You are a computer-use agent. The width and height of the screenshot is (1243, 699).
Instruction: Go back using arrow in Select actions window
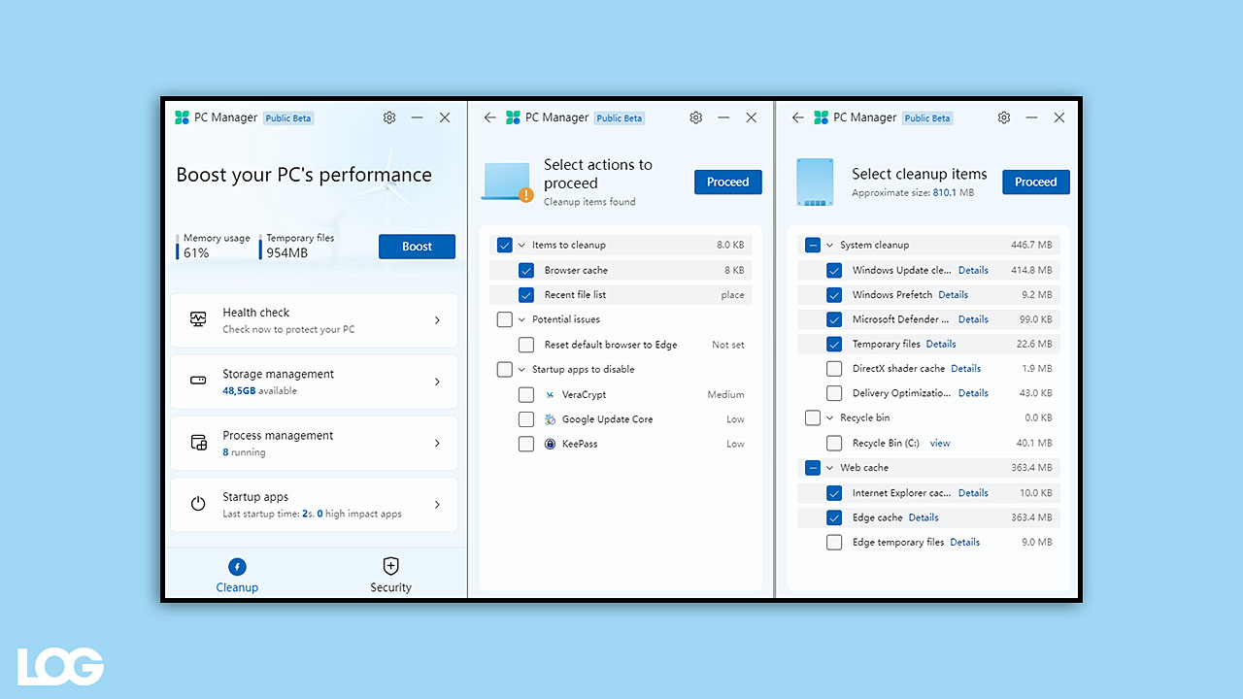(489, 117)
